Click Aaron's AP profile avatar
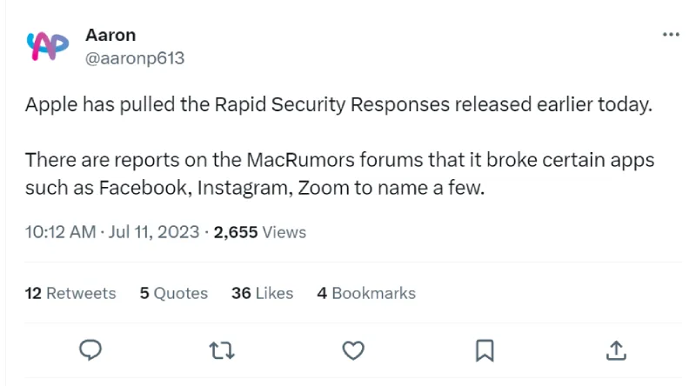 (49, 46)
